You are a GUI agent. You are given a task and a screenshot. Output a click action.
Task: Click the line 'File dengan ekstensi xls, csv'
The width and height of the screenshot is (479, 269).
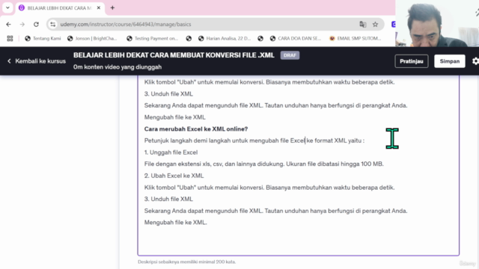coord(263,164)
